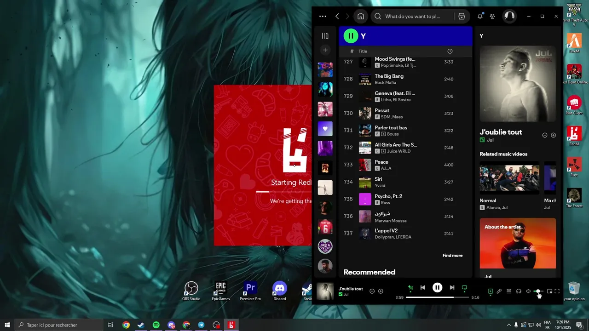Open J'oublie tout album cover in panel

(518, 84)
